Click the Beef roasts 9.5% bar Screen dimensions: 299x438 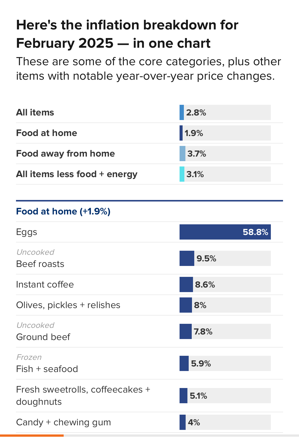(x=187, y=258)
